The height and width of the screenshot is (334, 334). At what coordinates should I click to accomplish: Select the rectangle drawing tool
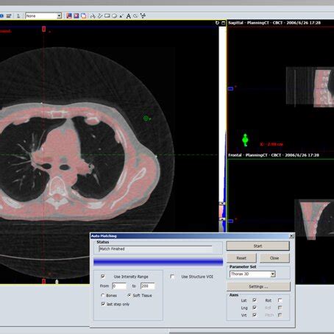coord(107,16)
